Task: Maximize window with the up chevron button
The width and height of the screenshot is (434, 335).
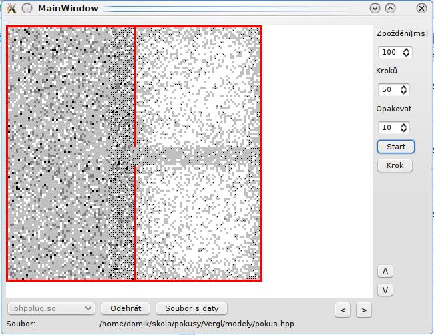Action: click(x=390, y=8)
